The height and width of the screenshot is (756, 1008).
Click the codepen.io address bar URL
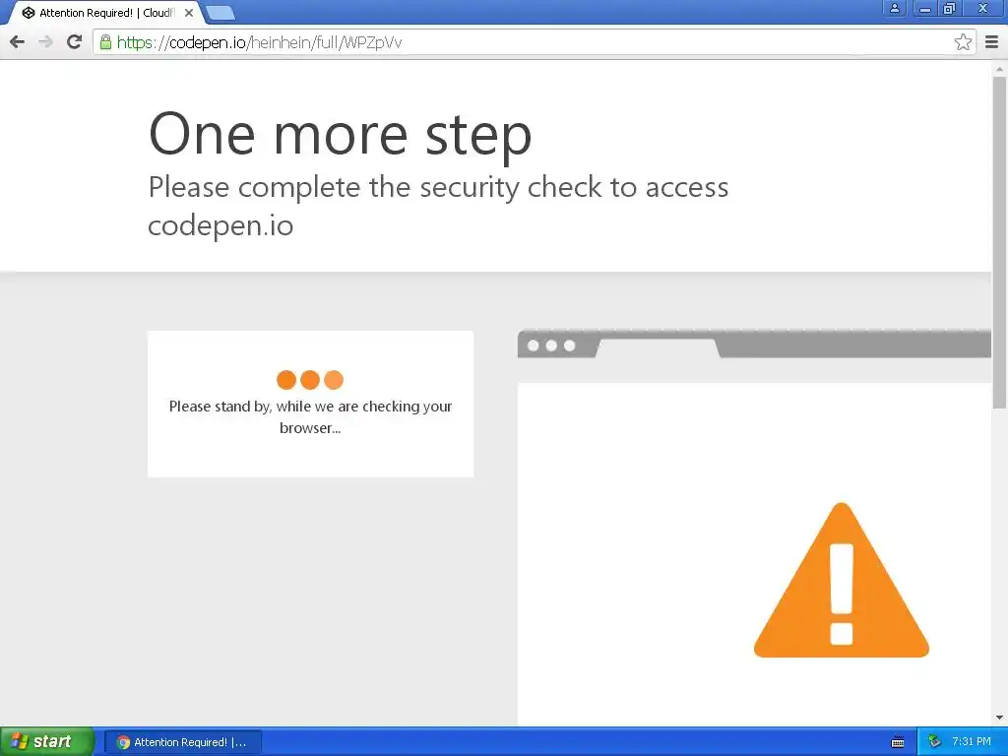coord(259,42)
